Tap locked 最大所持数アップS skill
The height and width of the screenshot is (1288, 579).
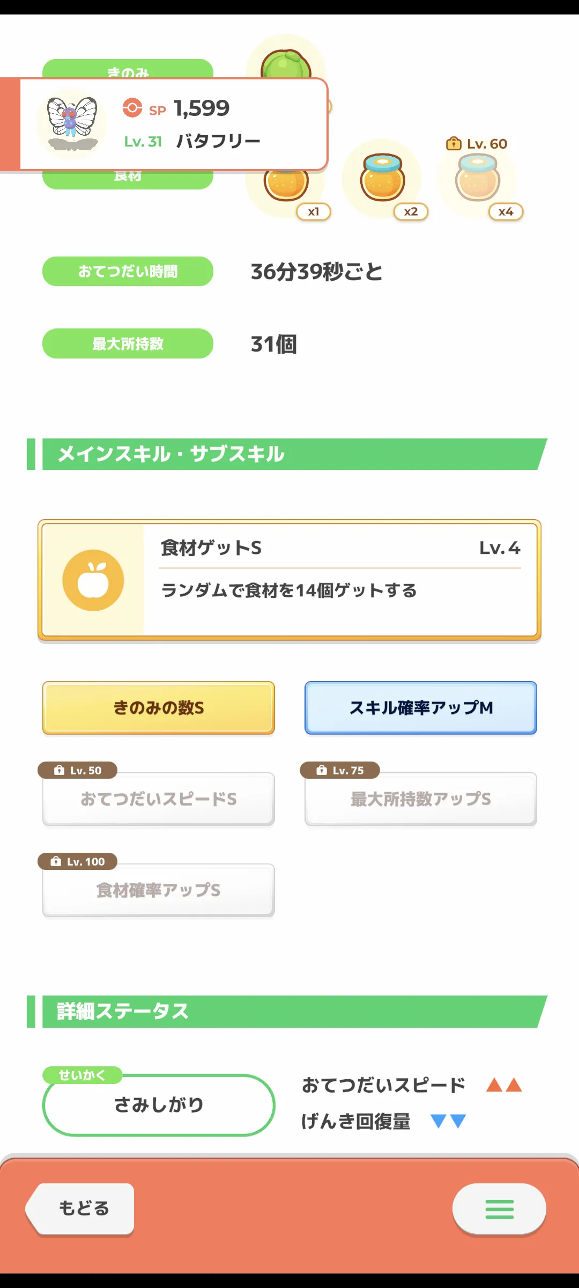click(421, 799)
